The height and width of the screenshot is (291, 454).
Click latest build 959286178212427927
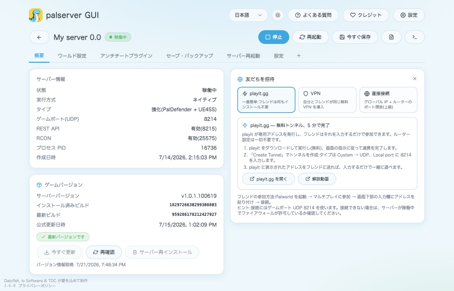(194, 215)
